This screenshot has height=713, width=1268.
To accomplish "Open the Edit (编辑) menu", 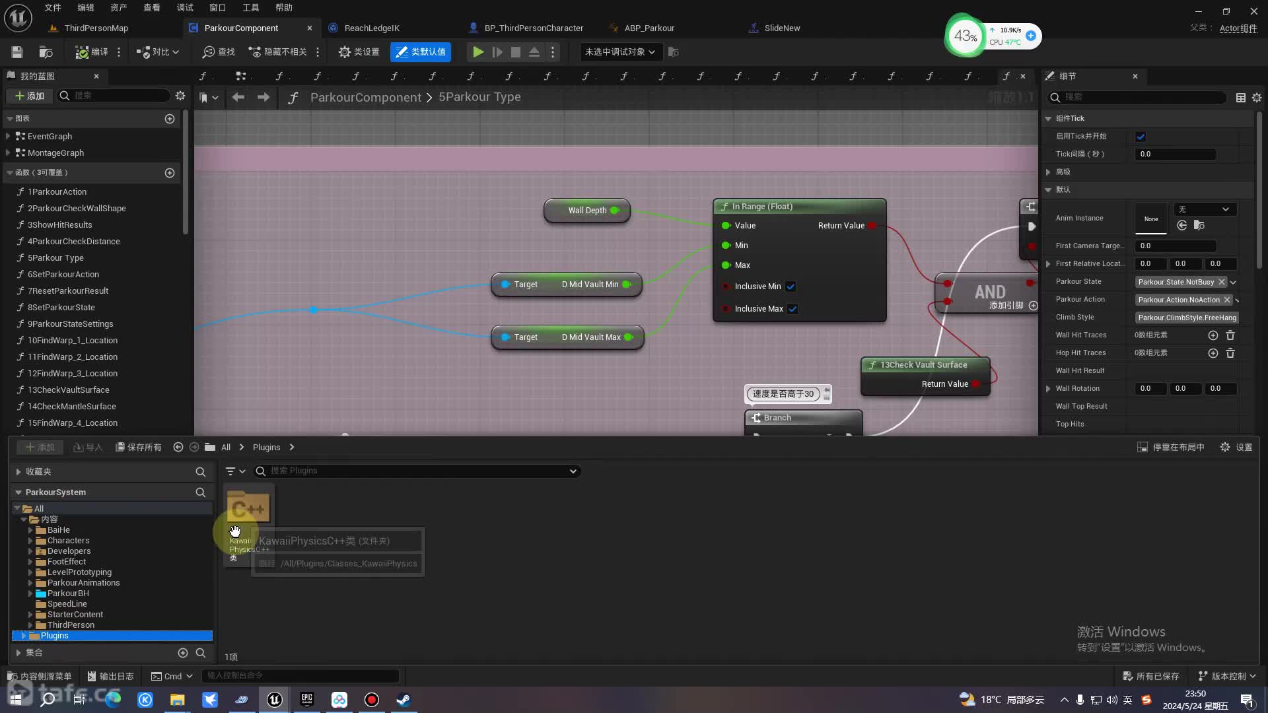I will tap(86, 7).
